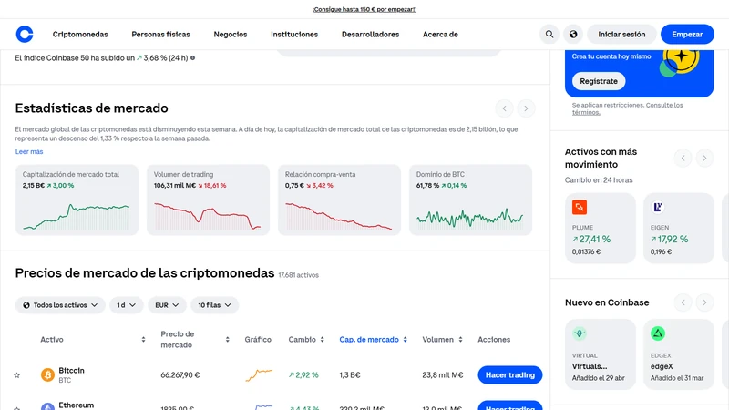Show previous top movers assets
The width and height of the screenshot is (729, 410).
(x=683, y=158)
